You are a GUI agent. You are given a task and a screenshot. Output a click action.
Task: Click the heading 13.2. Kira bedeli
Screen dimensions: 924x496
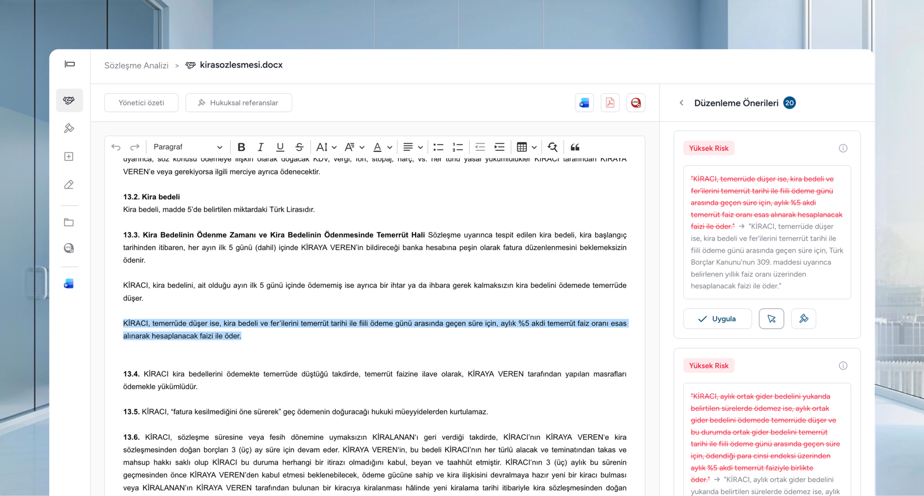[151, 197]
